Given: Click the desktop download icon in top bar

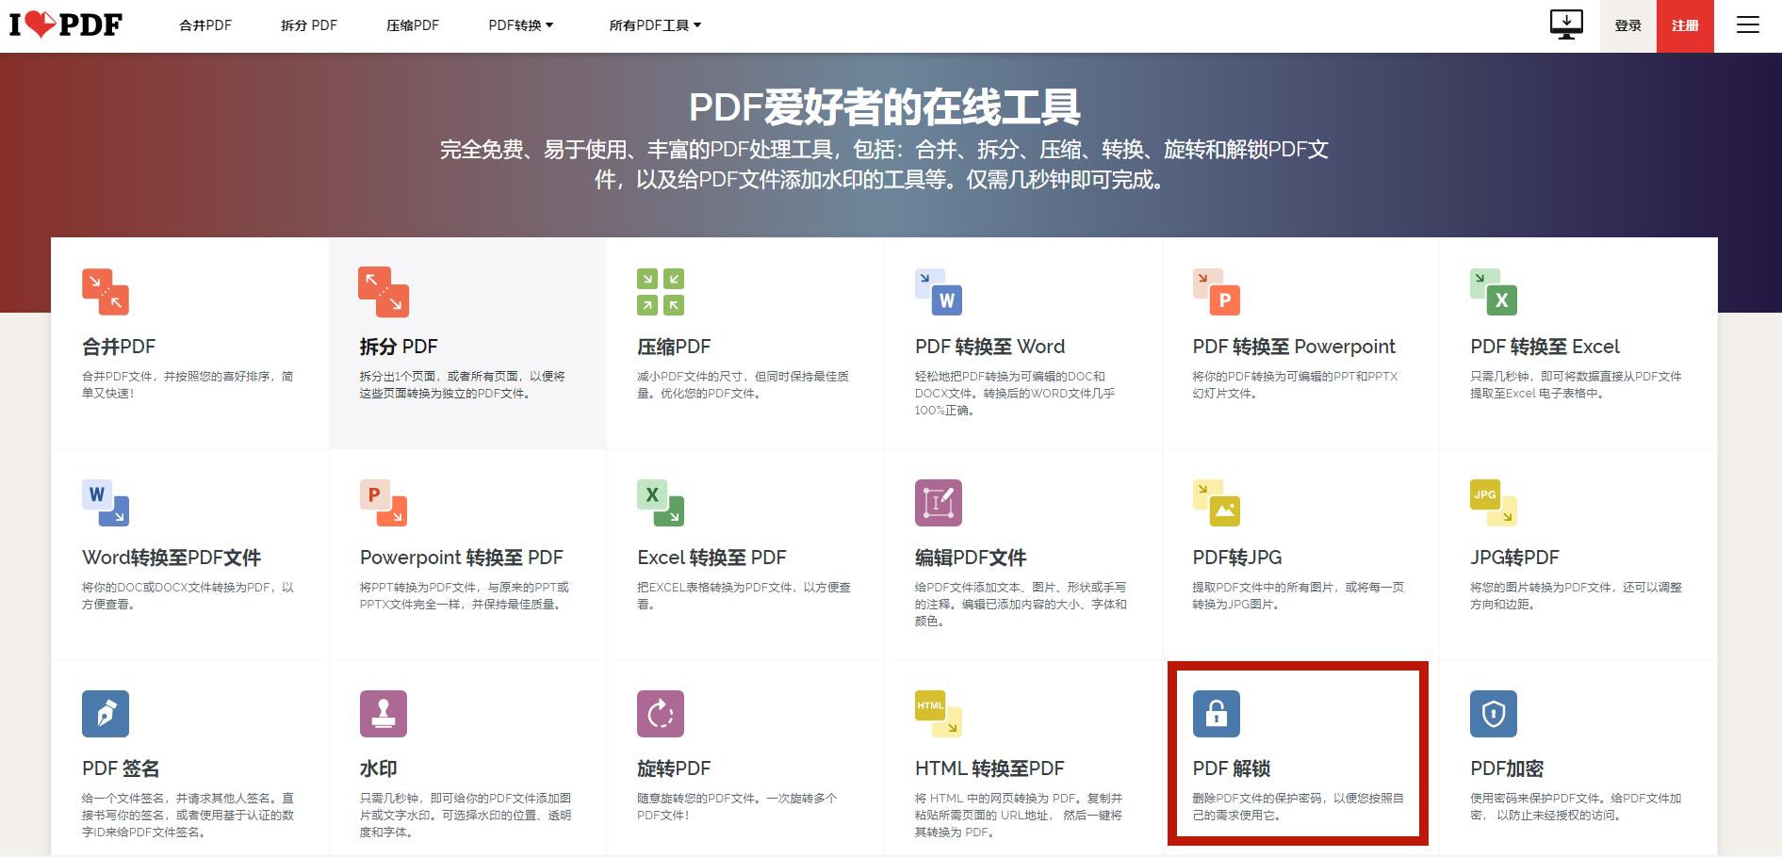Looking at the screenshot, I should [x=1564, y=24].
